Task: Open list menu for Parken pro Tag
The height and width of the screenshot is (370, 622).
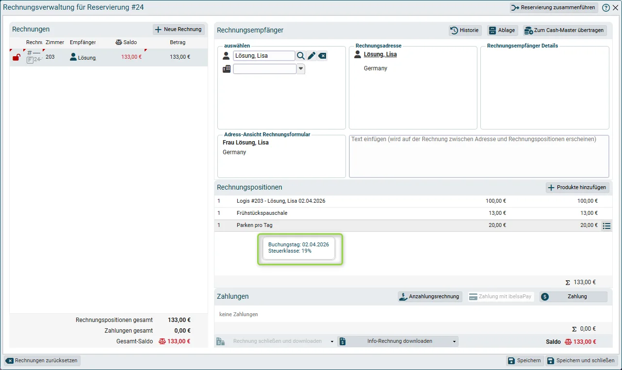Action: coord(606,225)
